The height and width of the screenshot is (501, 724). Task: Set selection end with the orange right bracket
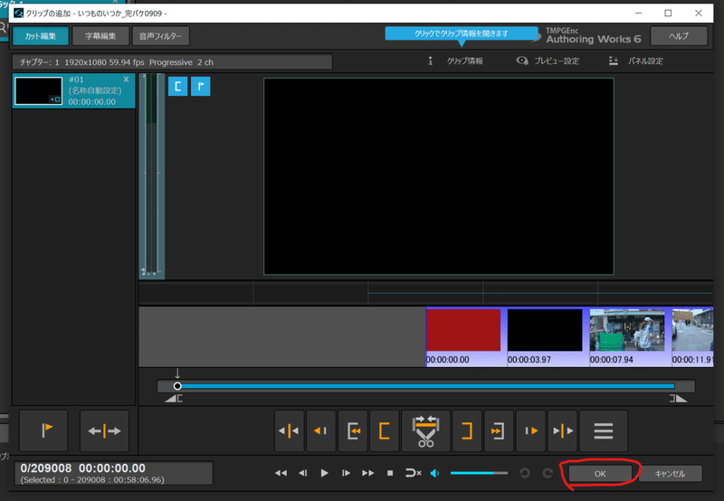coord(467,430)
